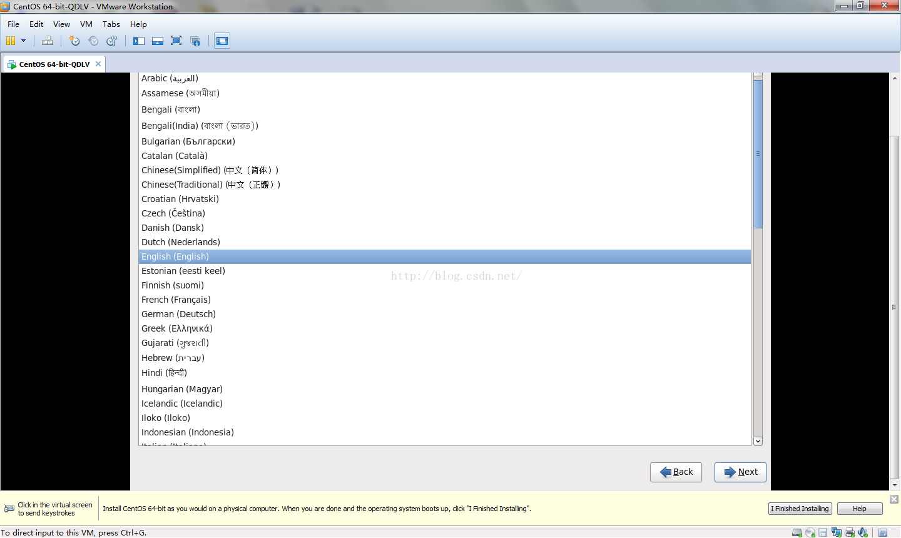Click the language list scroll-up arrow

[x=758, y=74]
